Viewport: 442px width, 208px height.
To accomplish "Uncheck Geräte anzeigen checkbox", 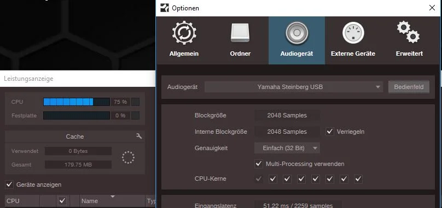I will click(x=10, y=185).
